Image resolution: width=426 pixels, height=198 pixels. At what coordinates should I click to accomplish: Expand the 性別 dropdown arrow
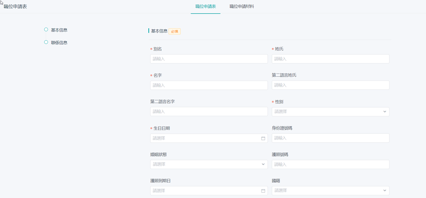tap(385, 112)
